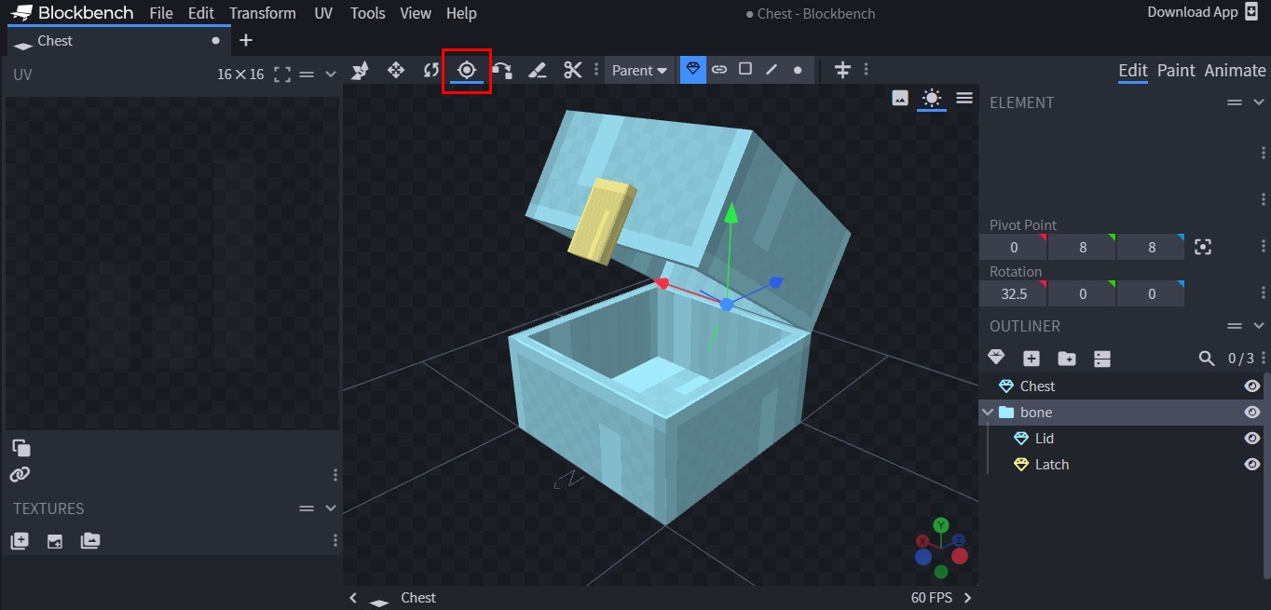1271x610 pixels.
Task: Click the left arrow in bottom status bar
Action: 353,598
